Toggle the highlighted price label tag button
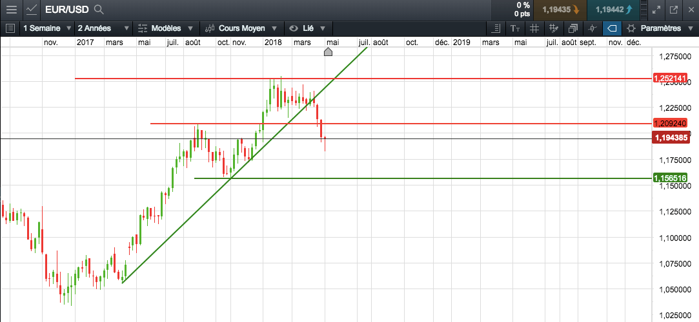699x322 pixels. pyautogui.click(x=612, y=28)
